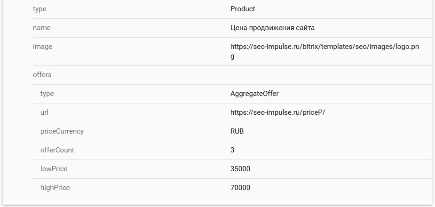Select the 70000 highPrice value
The height and width of the screenshot is (207, 435).
point(240,188)
